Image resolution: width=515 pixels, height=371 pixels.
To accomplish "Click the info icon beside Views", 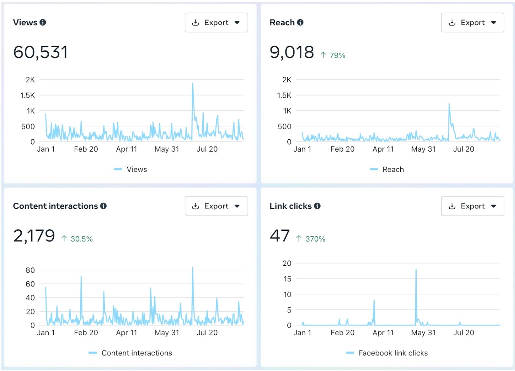I will (43, 22).
